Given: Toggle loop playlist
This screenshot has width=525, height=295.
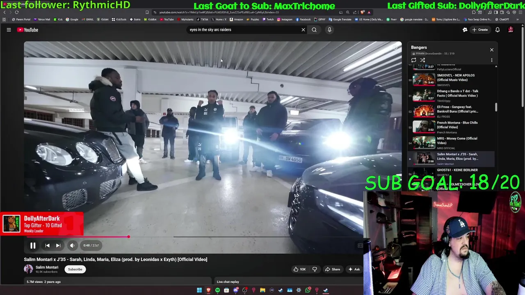Looking at the screenshot, I should (413, 60).
